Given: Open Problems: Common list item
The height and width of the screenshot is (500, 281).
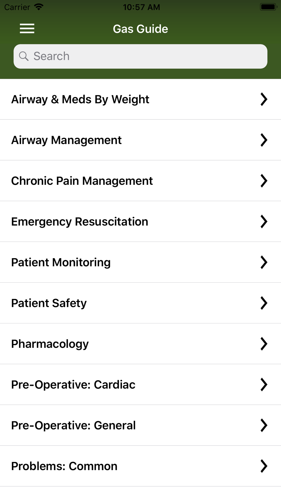Looking at the screenshot, I should 64,466.
